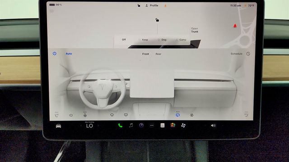Open the Camera app icon
Viewport: 289px width, 162px height.
pyautogui.click(x=141, y=126)
